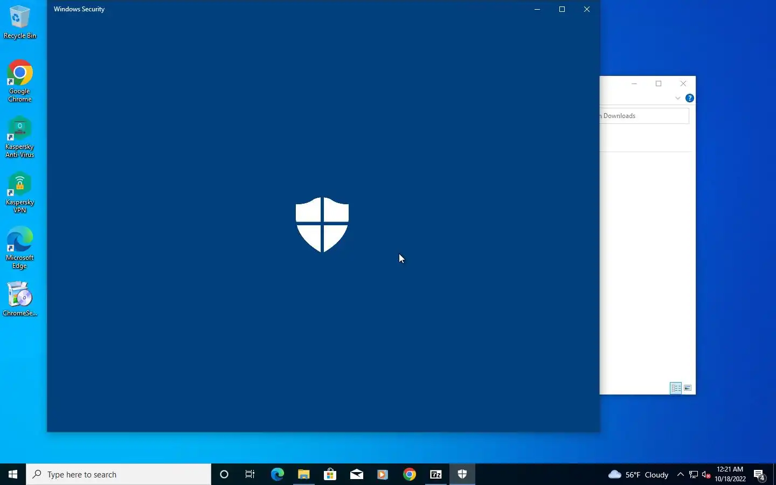Viewport: 776px width, 485px height.
Task: Launch Google Chrome from the taskbar
Action: 410,474
